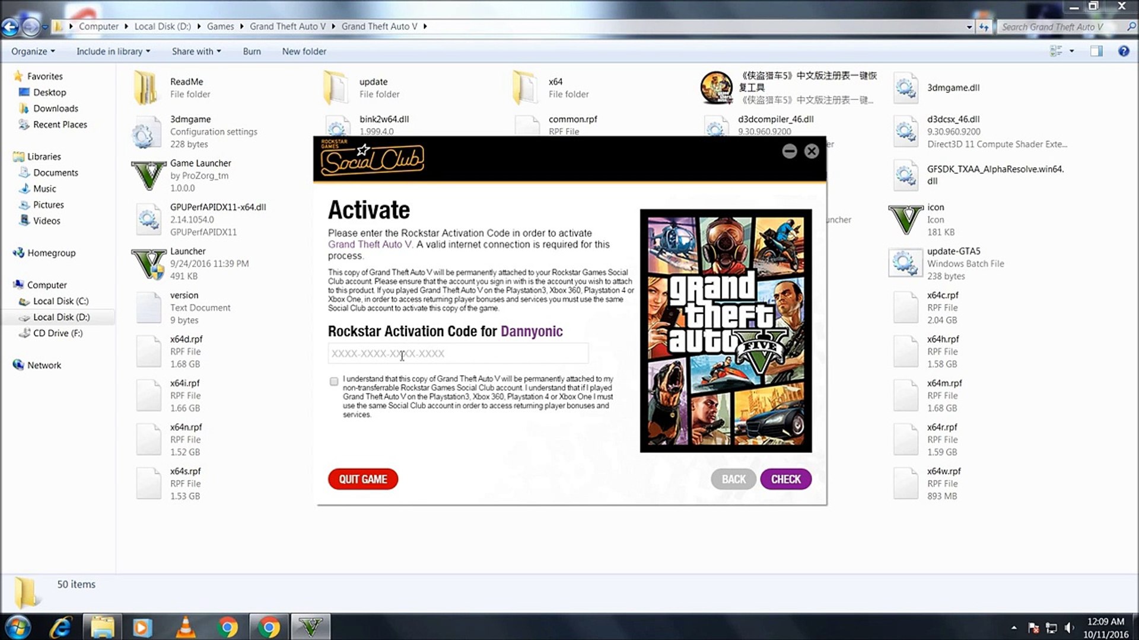Refresh the Explorer address bar
The width and height of the screenshot is (1139, 640).
click(984, 27)
